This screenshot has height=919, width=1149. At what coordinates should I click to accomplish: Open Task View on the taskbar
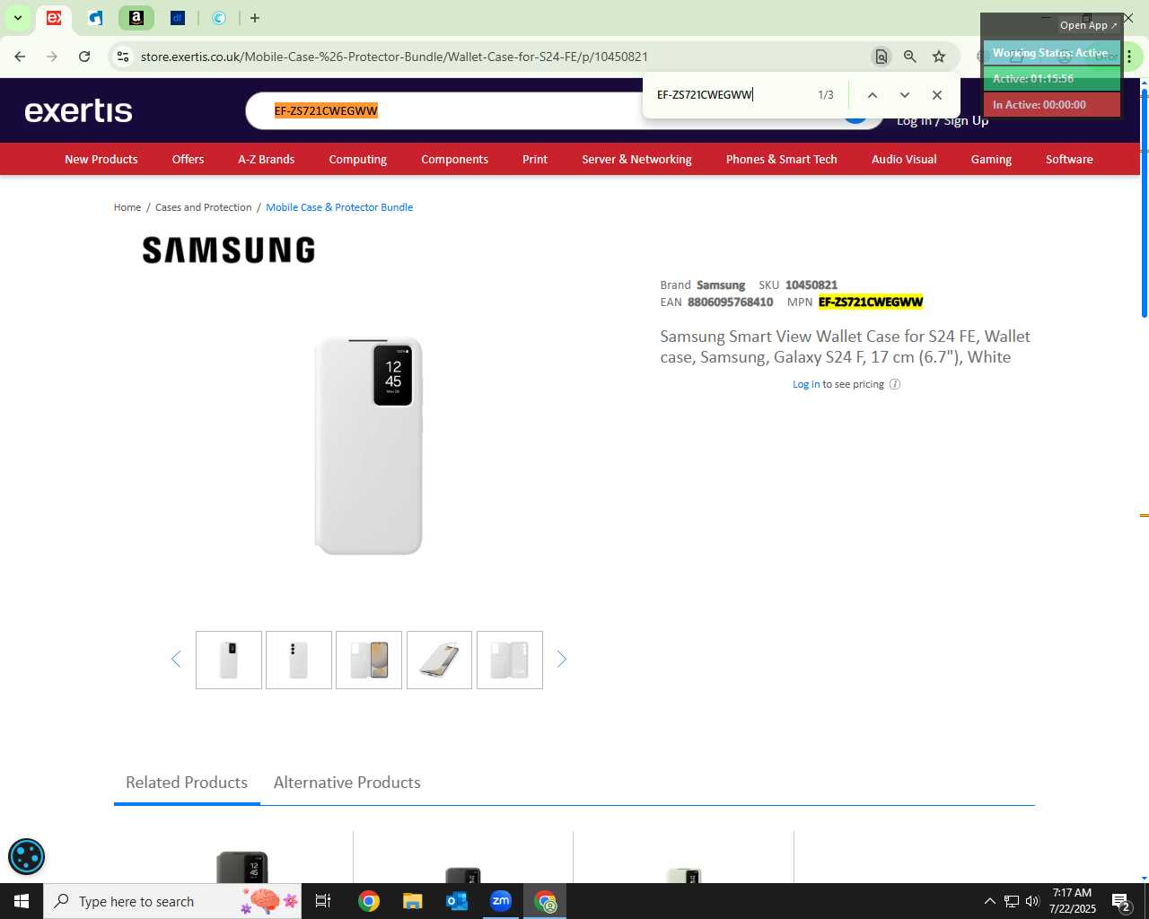pos(323,901)
